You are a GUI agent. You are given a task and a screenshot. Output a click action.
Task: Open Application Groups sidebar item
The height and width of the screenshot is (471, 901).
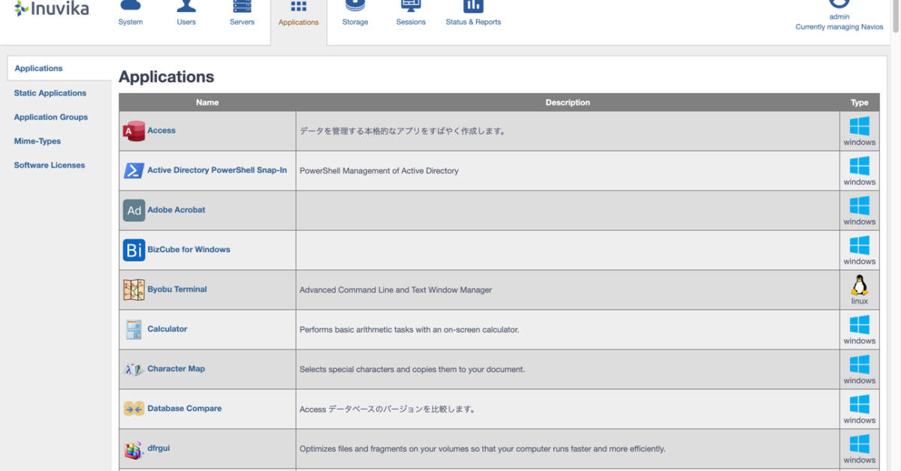pos(51,117)
